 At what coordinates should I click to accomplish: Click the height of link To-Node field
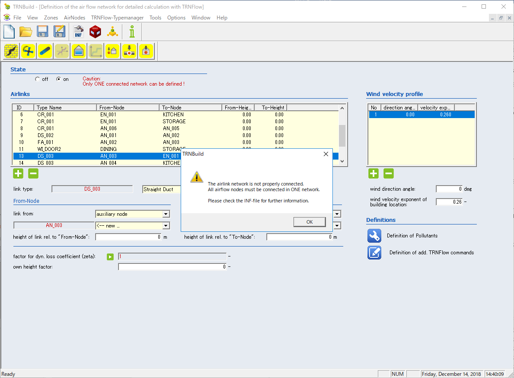[299, 237]
